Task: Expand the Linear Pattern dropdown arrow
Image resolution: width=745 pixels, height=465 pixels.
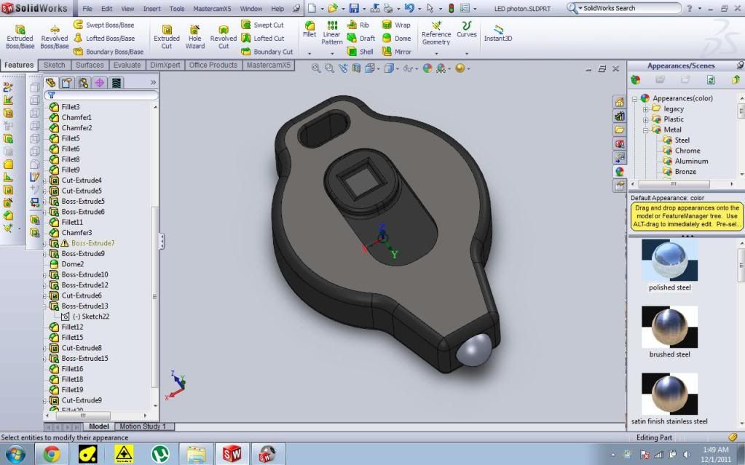Action: (331, 54)
